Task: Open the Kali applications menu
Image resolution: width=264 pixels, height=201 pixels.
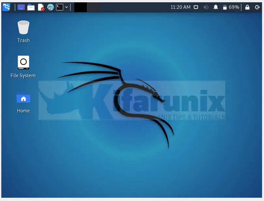Action: pos(6,7)
